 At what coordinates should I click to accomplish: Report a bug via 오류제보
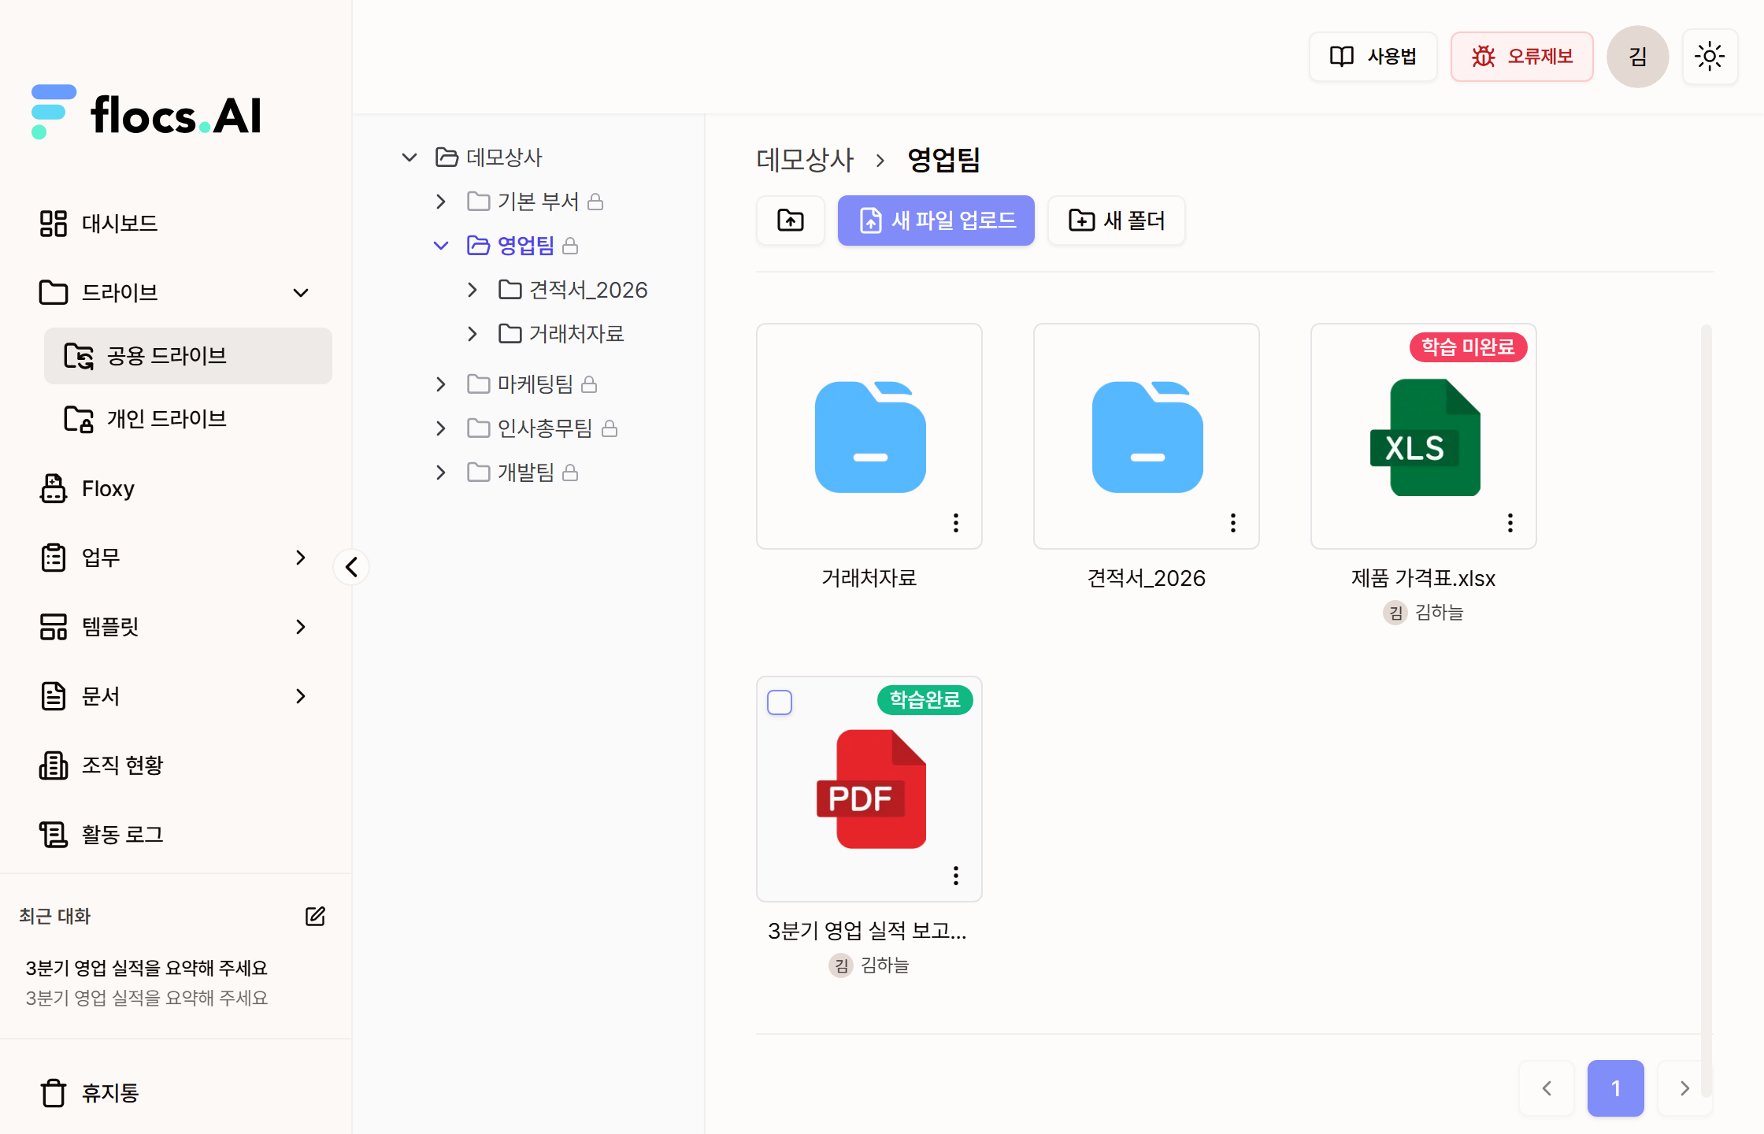[1522, 57]
